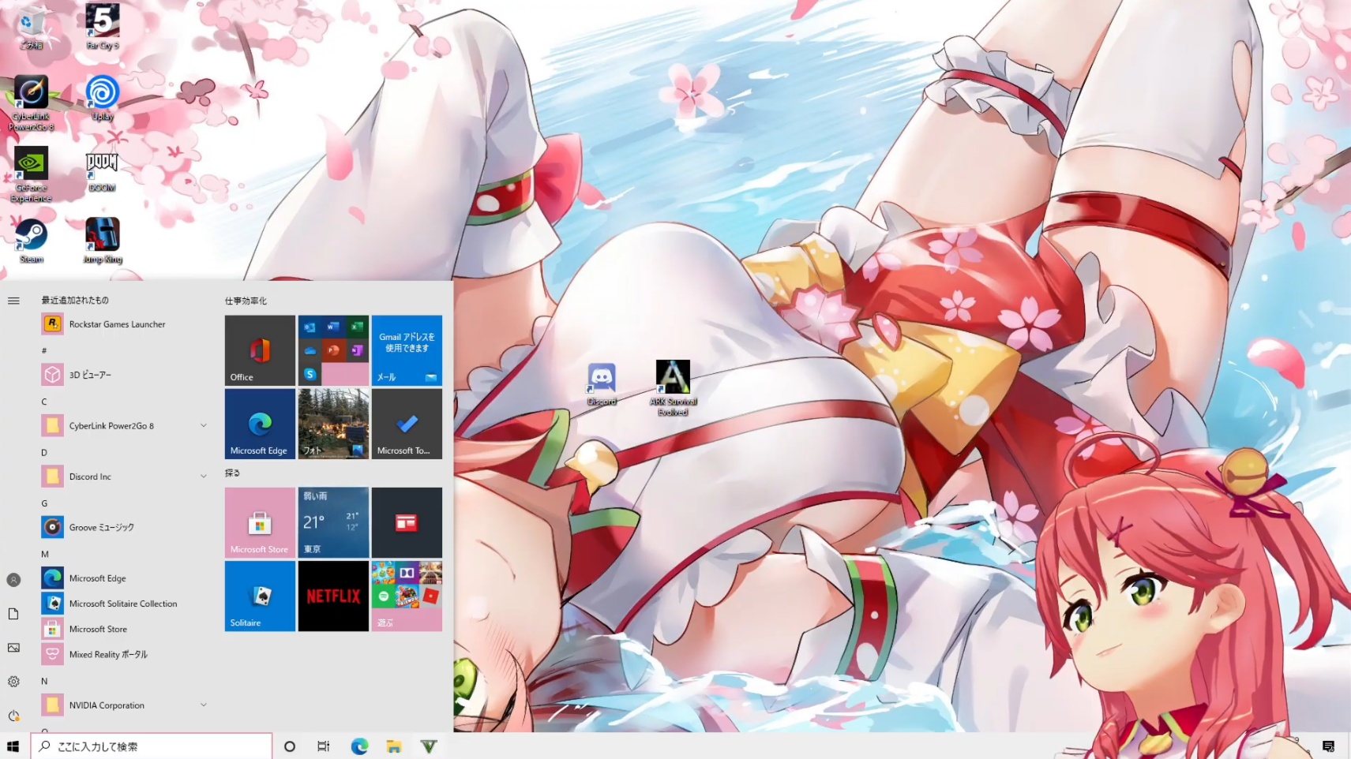Screen dimensions: 1351x759
Task: Launch the Microsoft Edge tile
Action: (260, 424)
